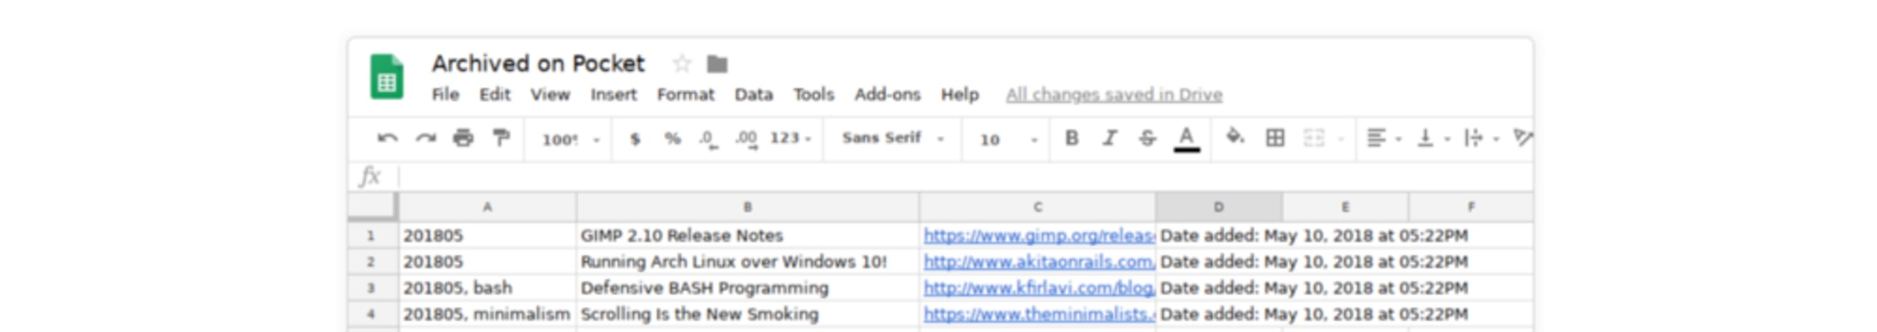Viewport: 1877px width, 332px height.
Task: Open the Data menu
Action: pyautogui.click(x=753, y=94)
